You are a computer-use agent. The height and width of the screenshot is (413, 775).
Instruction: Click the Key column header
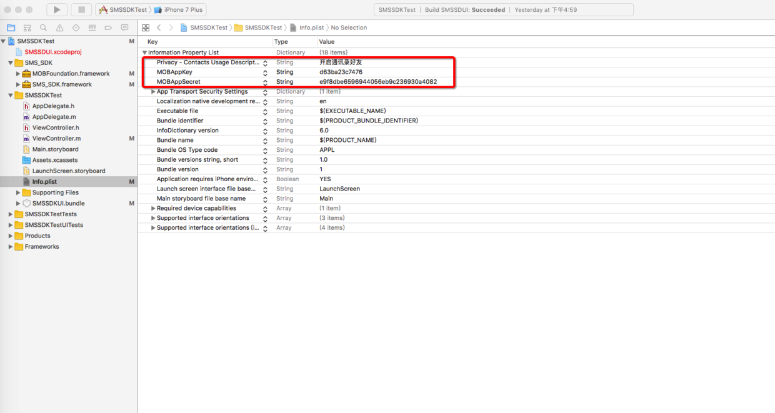(152, 42)
